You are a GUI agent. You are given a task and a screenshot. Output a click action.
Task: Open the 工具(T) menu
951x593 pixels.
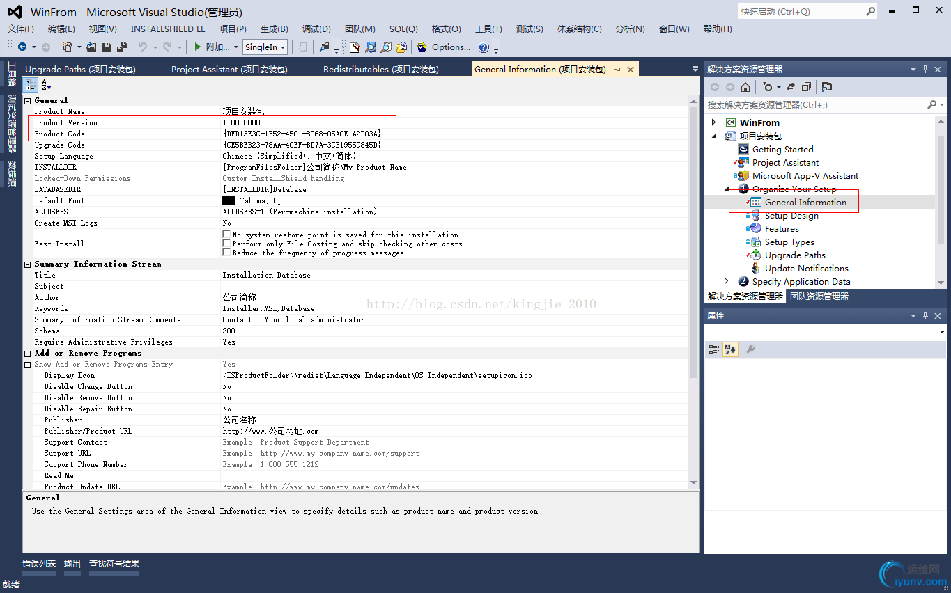click(488, 29)
